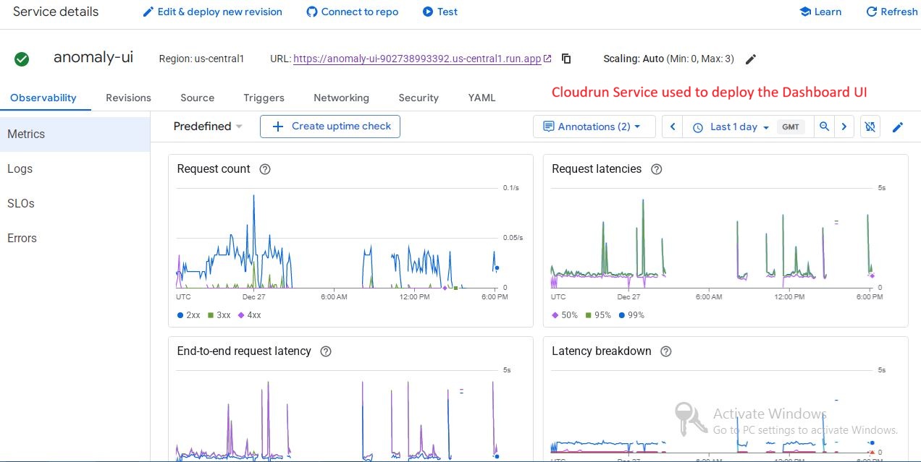Open the Annotations (2) dropdown
Image resolution: width=921 pixels, height=462 pixels.
click(x=594, y=127)
